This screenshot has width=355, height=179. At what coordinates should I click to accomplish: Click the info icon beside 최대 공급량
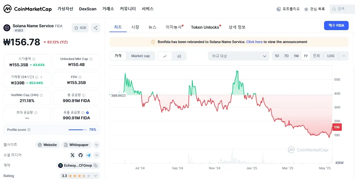click(36, 113)
